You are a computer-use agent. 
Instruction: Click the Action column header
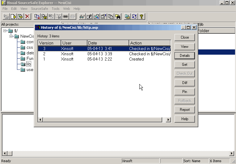coord(150,43)
